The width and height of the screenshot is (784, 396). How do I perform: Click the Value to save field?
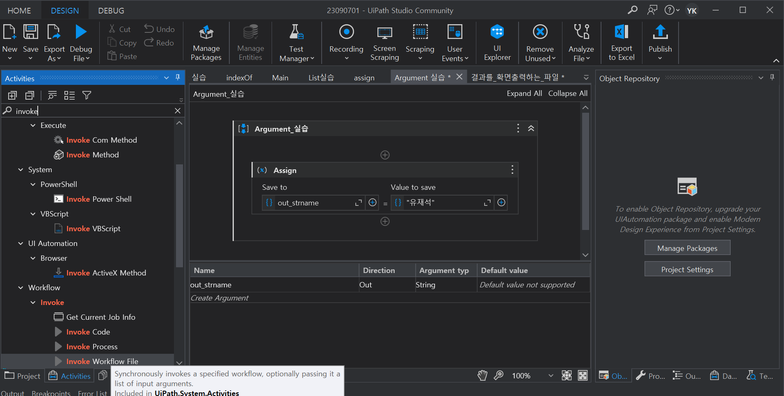(443, 203)
